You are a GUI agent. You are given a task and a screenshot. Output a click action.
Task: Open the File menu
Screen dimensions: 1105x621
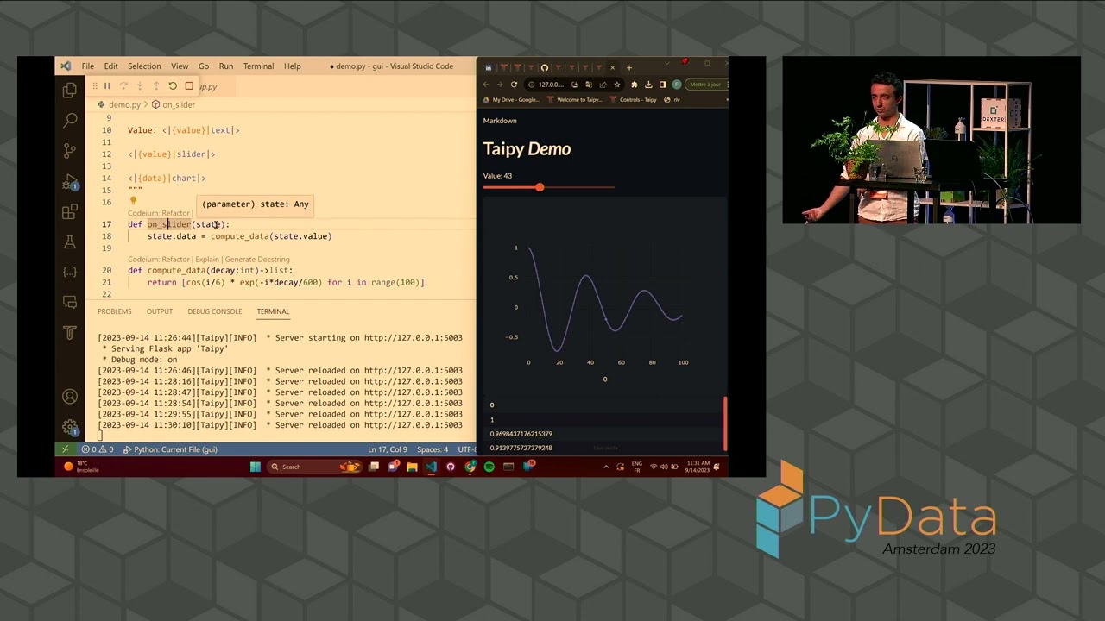click(88, 66)
